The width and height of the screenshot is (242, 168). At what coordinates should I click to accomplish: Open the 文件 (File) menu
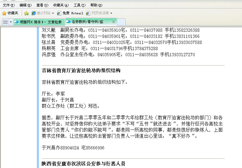click(x=8, y=5)
